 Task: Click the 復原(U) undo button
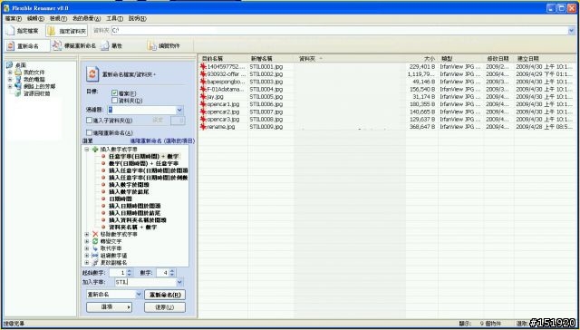[x=165, y=307]
